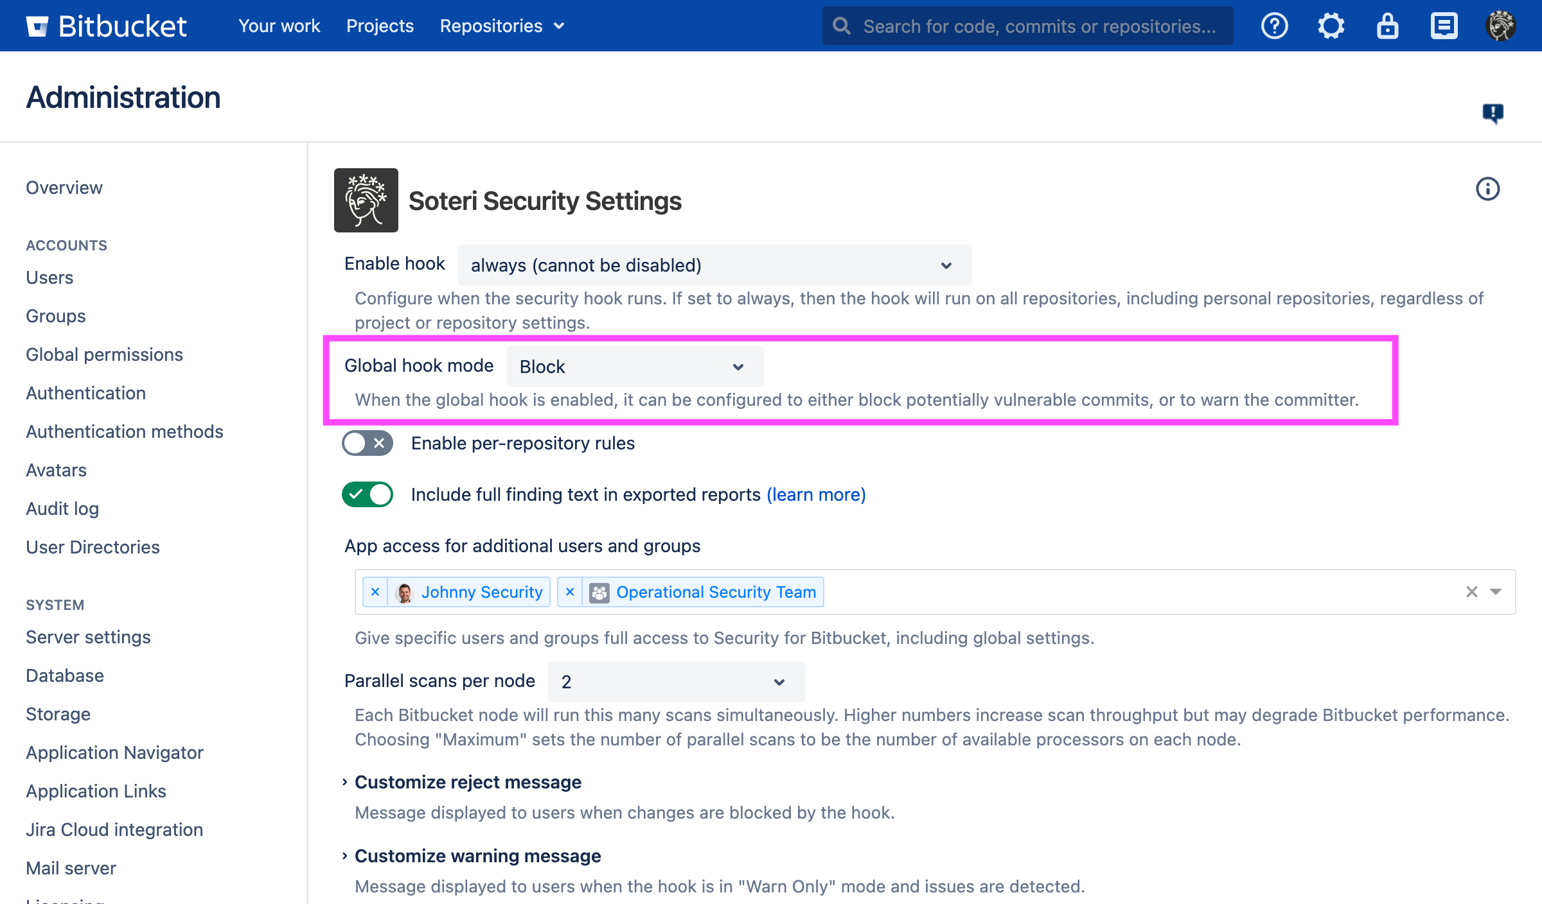
Task: Click the Bitbucket logo icon
Action: [x=37, y=26]
